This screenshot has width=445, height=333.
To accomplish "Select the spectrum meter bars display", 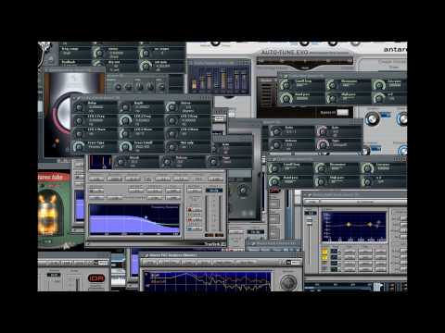I will [x=219, y=79].
